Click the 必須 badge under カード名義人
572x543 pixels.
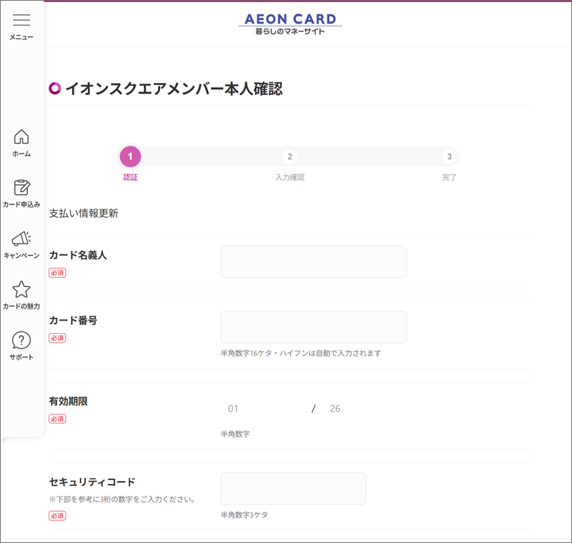point(57,273)
